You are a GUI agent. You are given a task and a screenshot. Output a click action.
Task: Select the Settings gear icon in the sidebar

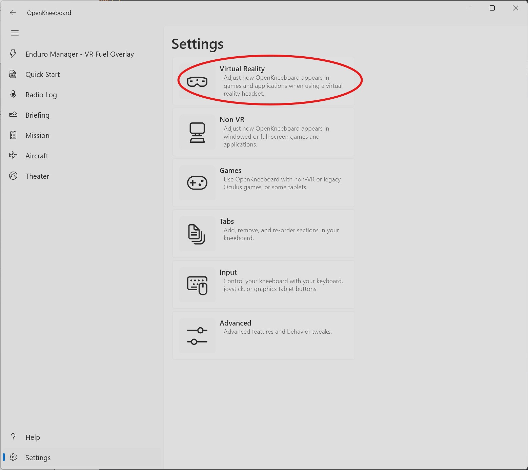click(x=13, y=457)
